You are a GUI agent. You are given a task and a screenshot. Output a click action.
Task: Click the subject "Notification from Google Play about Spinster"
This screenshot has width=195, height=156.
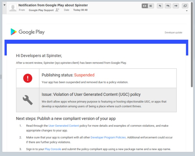tap(53, 5)
